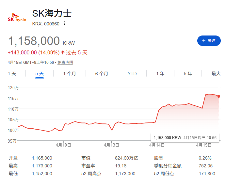Image resolution: width=226 pixels, height=184 pixels.
Task: Show the 6 个月 chart range
Action: (x=102, y=74)
